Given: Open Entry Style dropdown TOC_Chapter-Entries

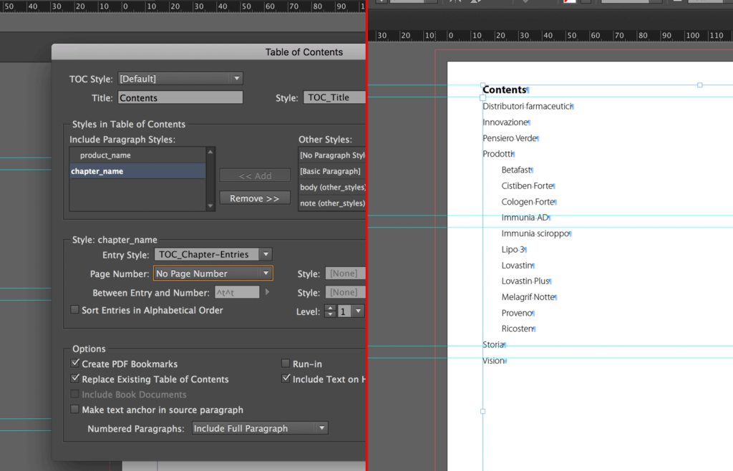Looking at the screenshot, I should point(213,254).
